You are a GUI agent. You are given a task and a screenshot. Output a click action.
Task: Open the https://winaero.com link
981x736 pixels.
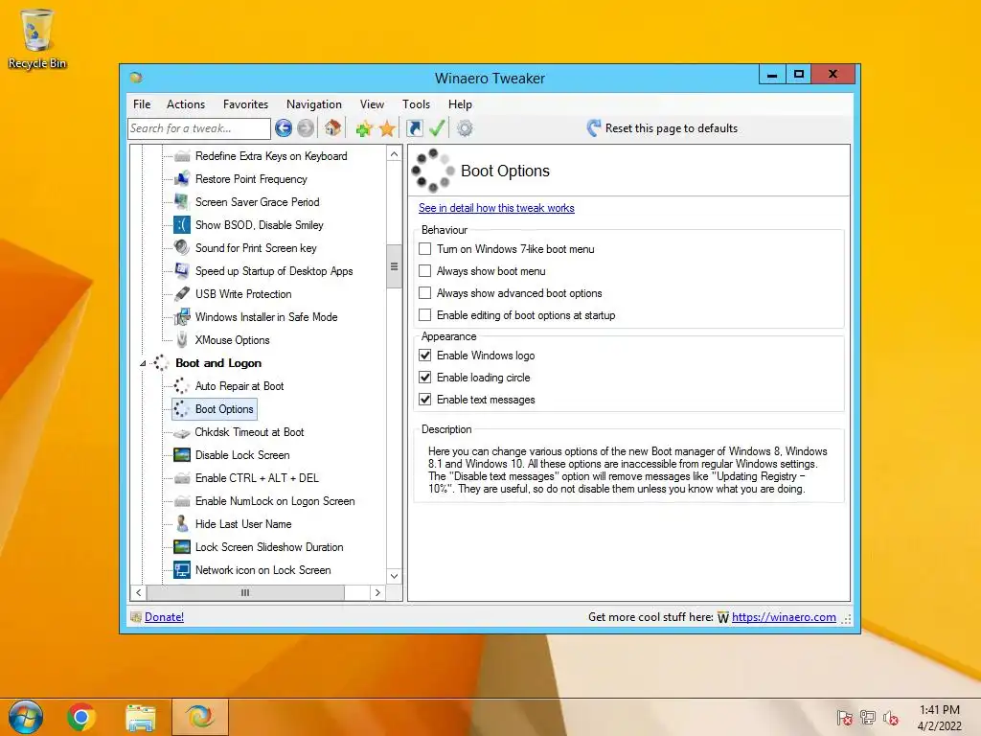coord(784,617)
